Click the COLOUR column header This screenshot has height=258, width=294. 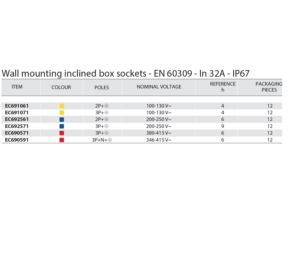click(61, 87)
